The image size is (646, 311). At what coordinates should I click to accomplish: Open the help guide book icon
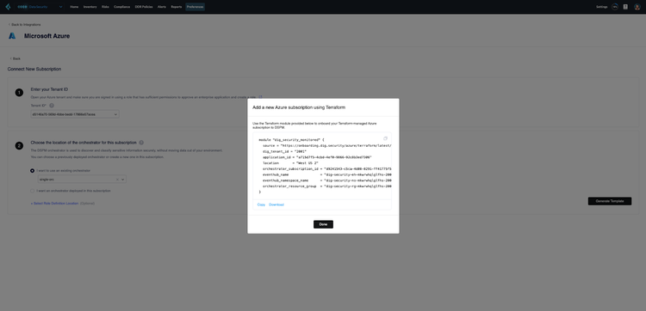tap(625, 7)
